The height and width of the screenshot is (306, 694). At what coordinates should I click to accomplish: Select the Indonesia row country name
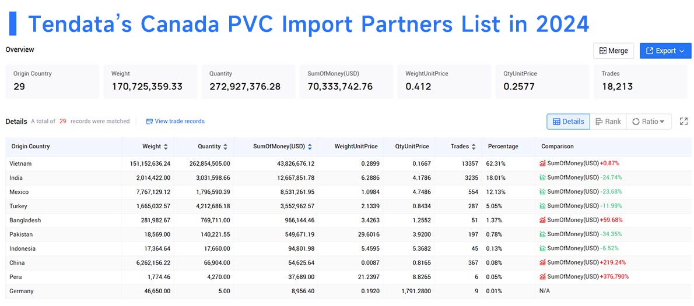tap(22, 248)
